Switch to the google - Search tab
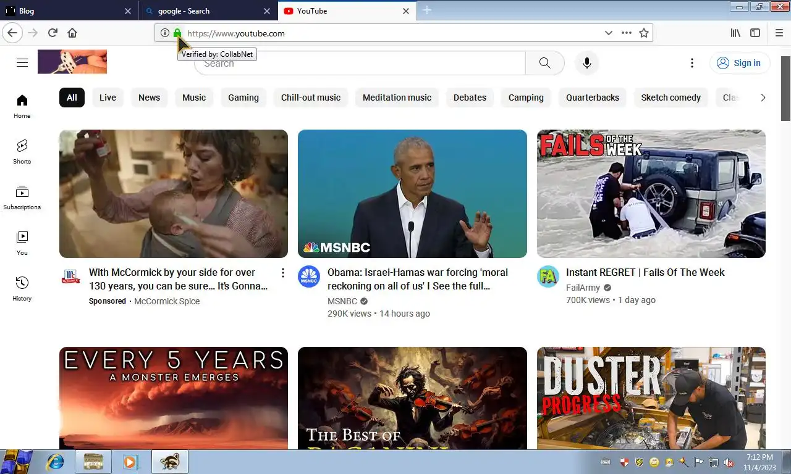Screen dimensions: 791x474 [x=208, y=10]
